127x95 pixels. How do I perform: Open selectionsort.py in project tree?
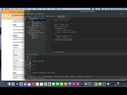click(x=37, y=24)
